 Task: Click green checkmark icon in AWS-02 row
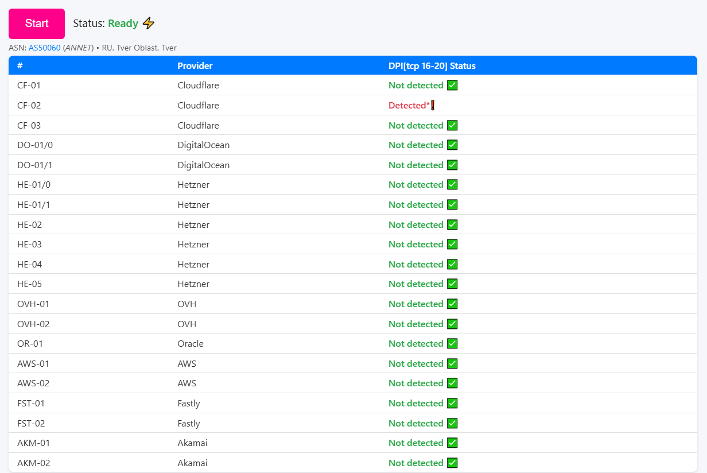pos(452,383)
